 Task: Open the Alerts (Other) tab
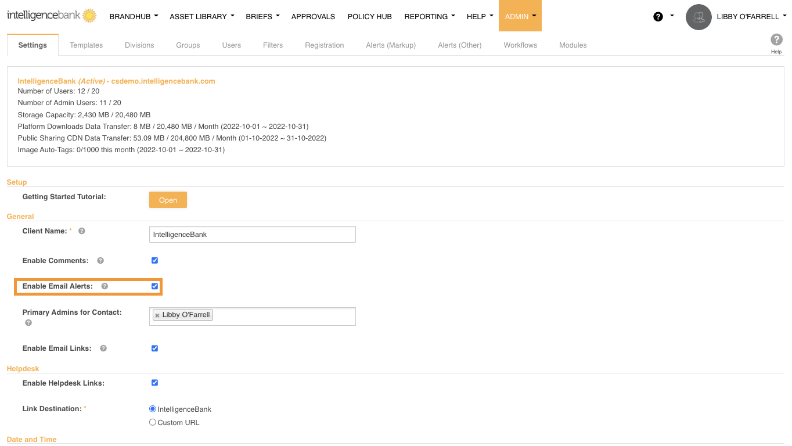460,45
